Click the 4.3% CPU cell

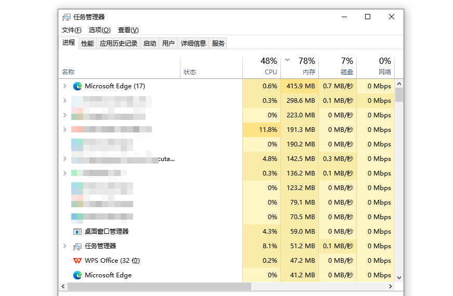tap(262, 232)
